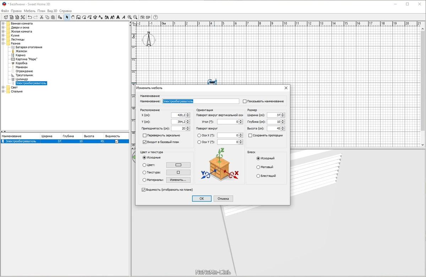The image size is (426, 277).
Task: Open the План menu
Action: click(x=41, y=11)
